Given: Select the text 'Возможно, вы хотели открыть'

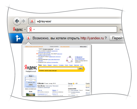Looking at the screenshot, I should [56, 38].
